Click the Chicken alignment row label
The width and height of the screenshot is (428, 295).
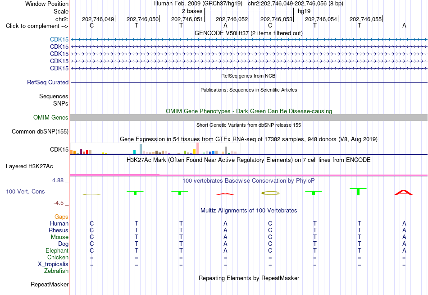pos(58,258)
